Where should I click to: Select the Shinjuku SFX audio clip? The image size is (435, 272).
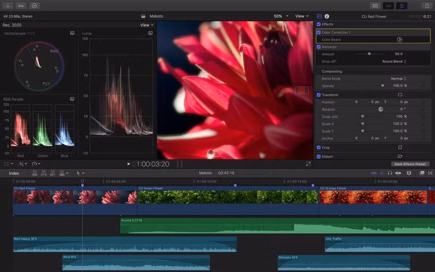(344, 263)
